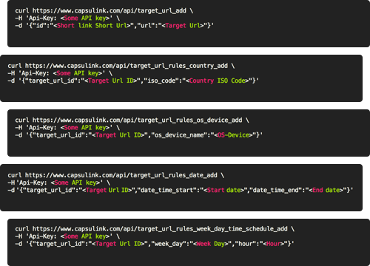
Task: Click the 'Week Day' placeholder
Action: (211, 244)
